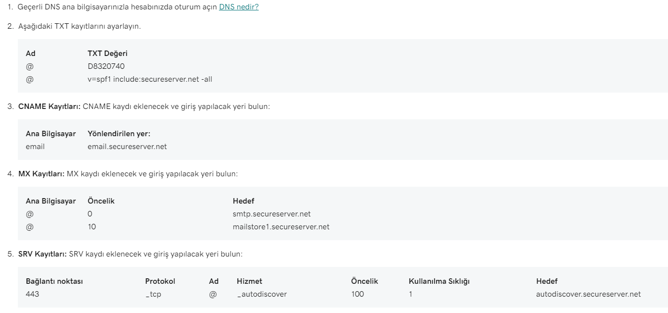This screenshot has width=668, height=313.
Task: Click the "TXT Değeri" column header
Action: [107, 53]
